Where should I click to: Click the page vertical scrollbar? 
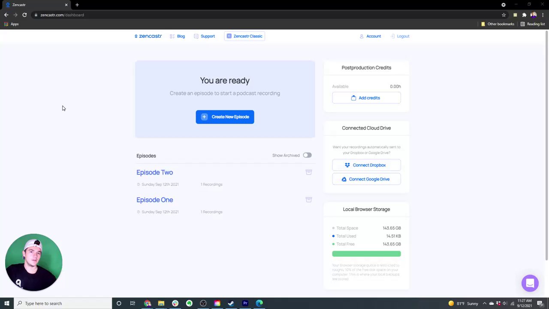click(x=547, y=146)
